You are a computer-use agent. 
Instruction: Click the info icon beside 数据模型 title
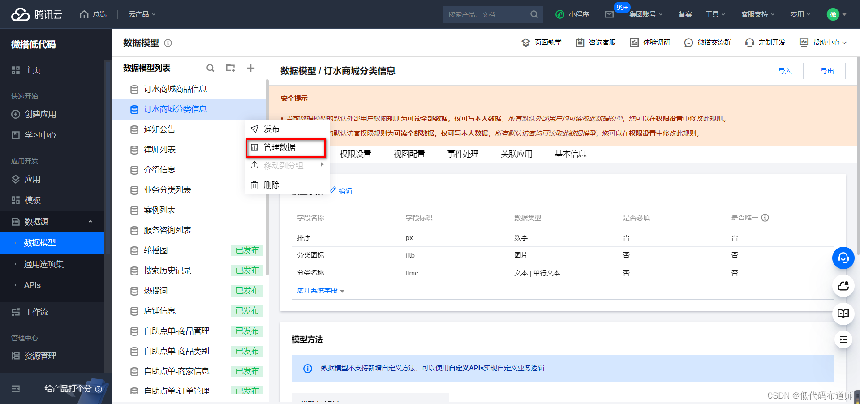point(168,43)
